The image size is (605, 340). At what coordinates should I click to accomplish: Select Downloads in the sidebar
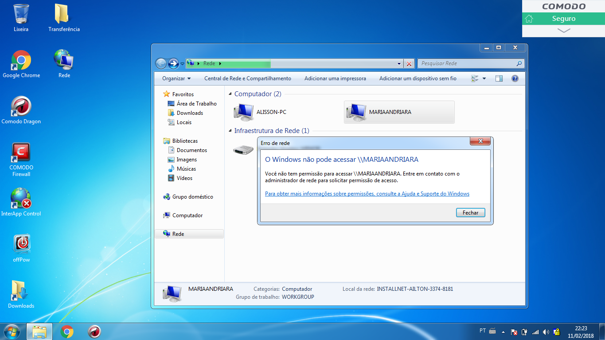pos(185,113)
